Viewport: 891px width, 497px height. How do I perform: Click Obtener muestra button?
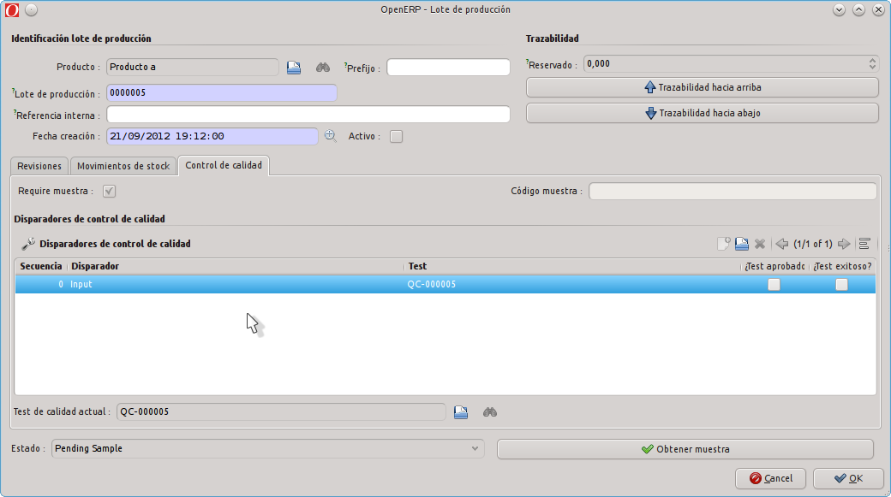685,449
